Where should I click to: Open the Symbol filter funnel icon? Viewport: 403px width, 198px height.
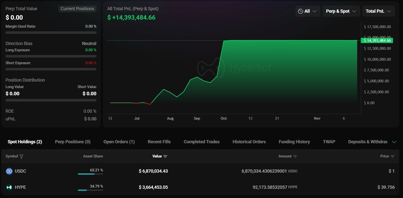click(21, 156)
